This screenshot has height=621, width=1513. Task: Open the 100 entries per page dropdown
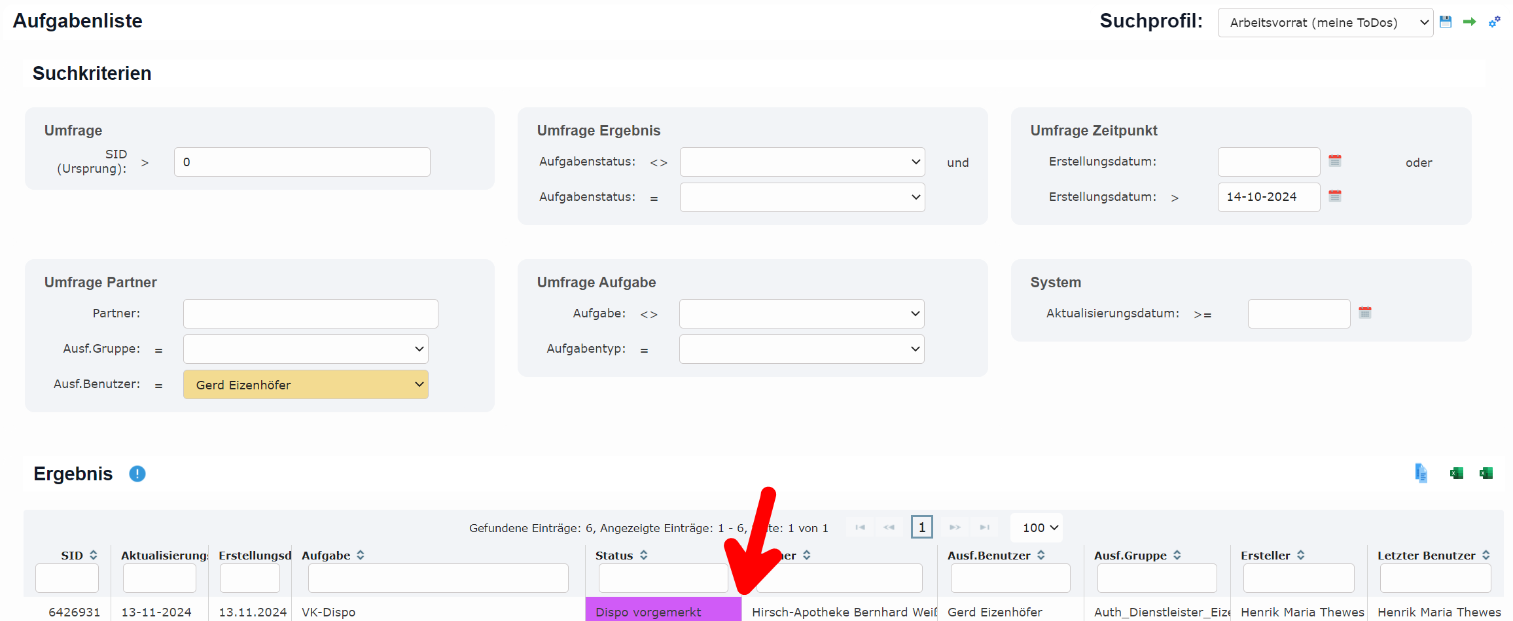click(1040, 527)
